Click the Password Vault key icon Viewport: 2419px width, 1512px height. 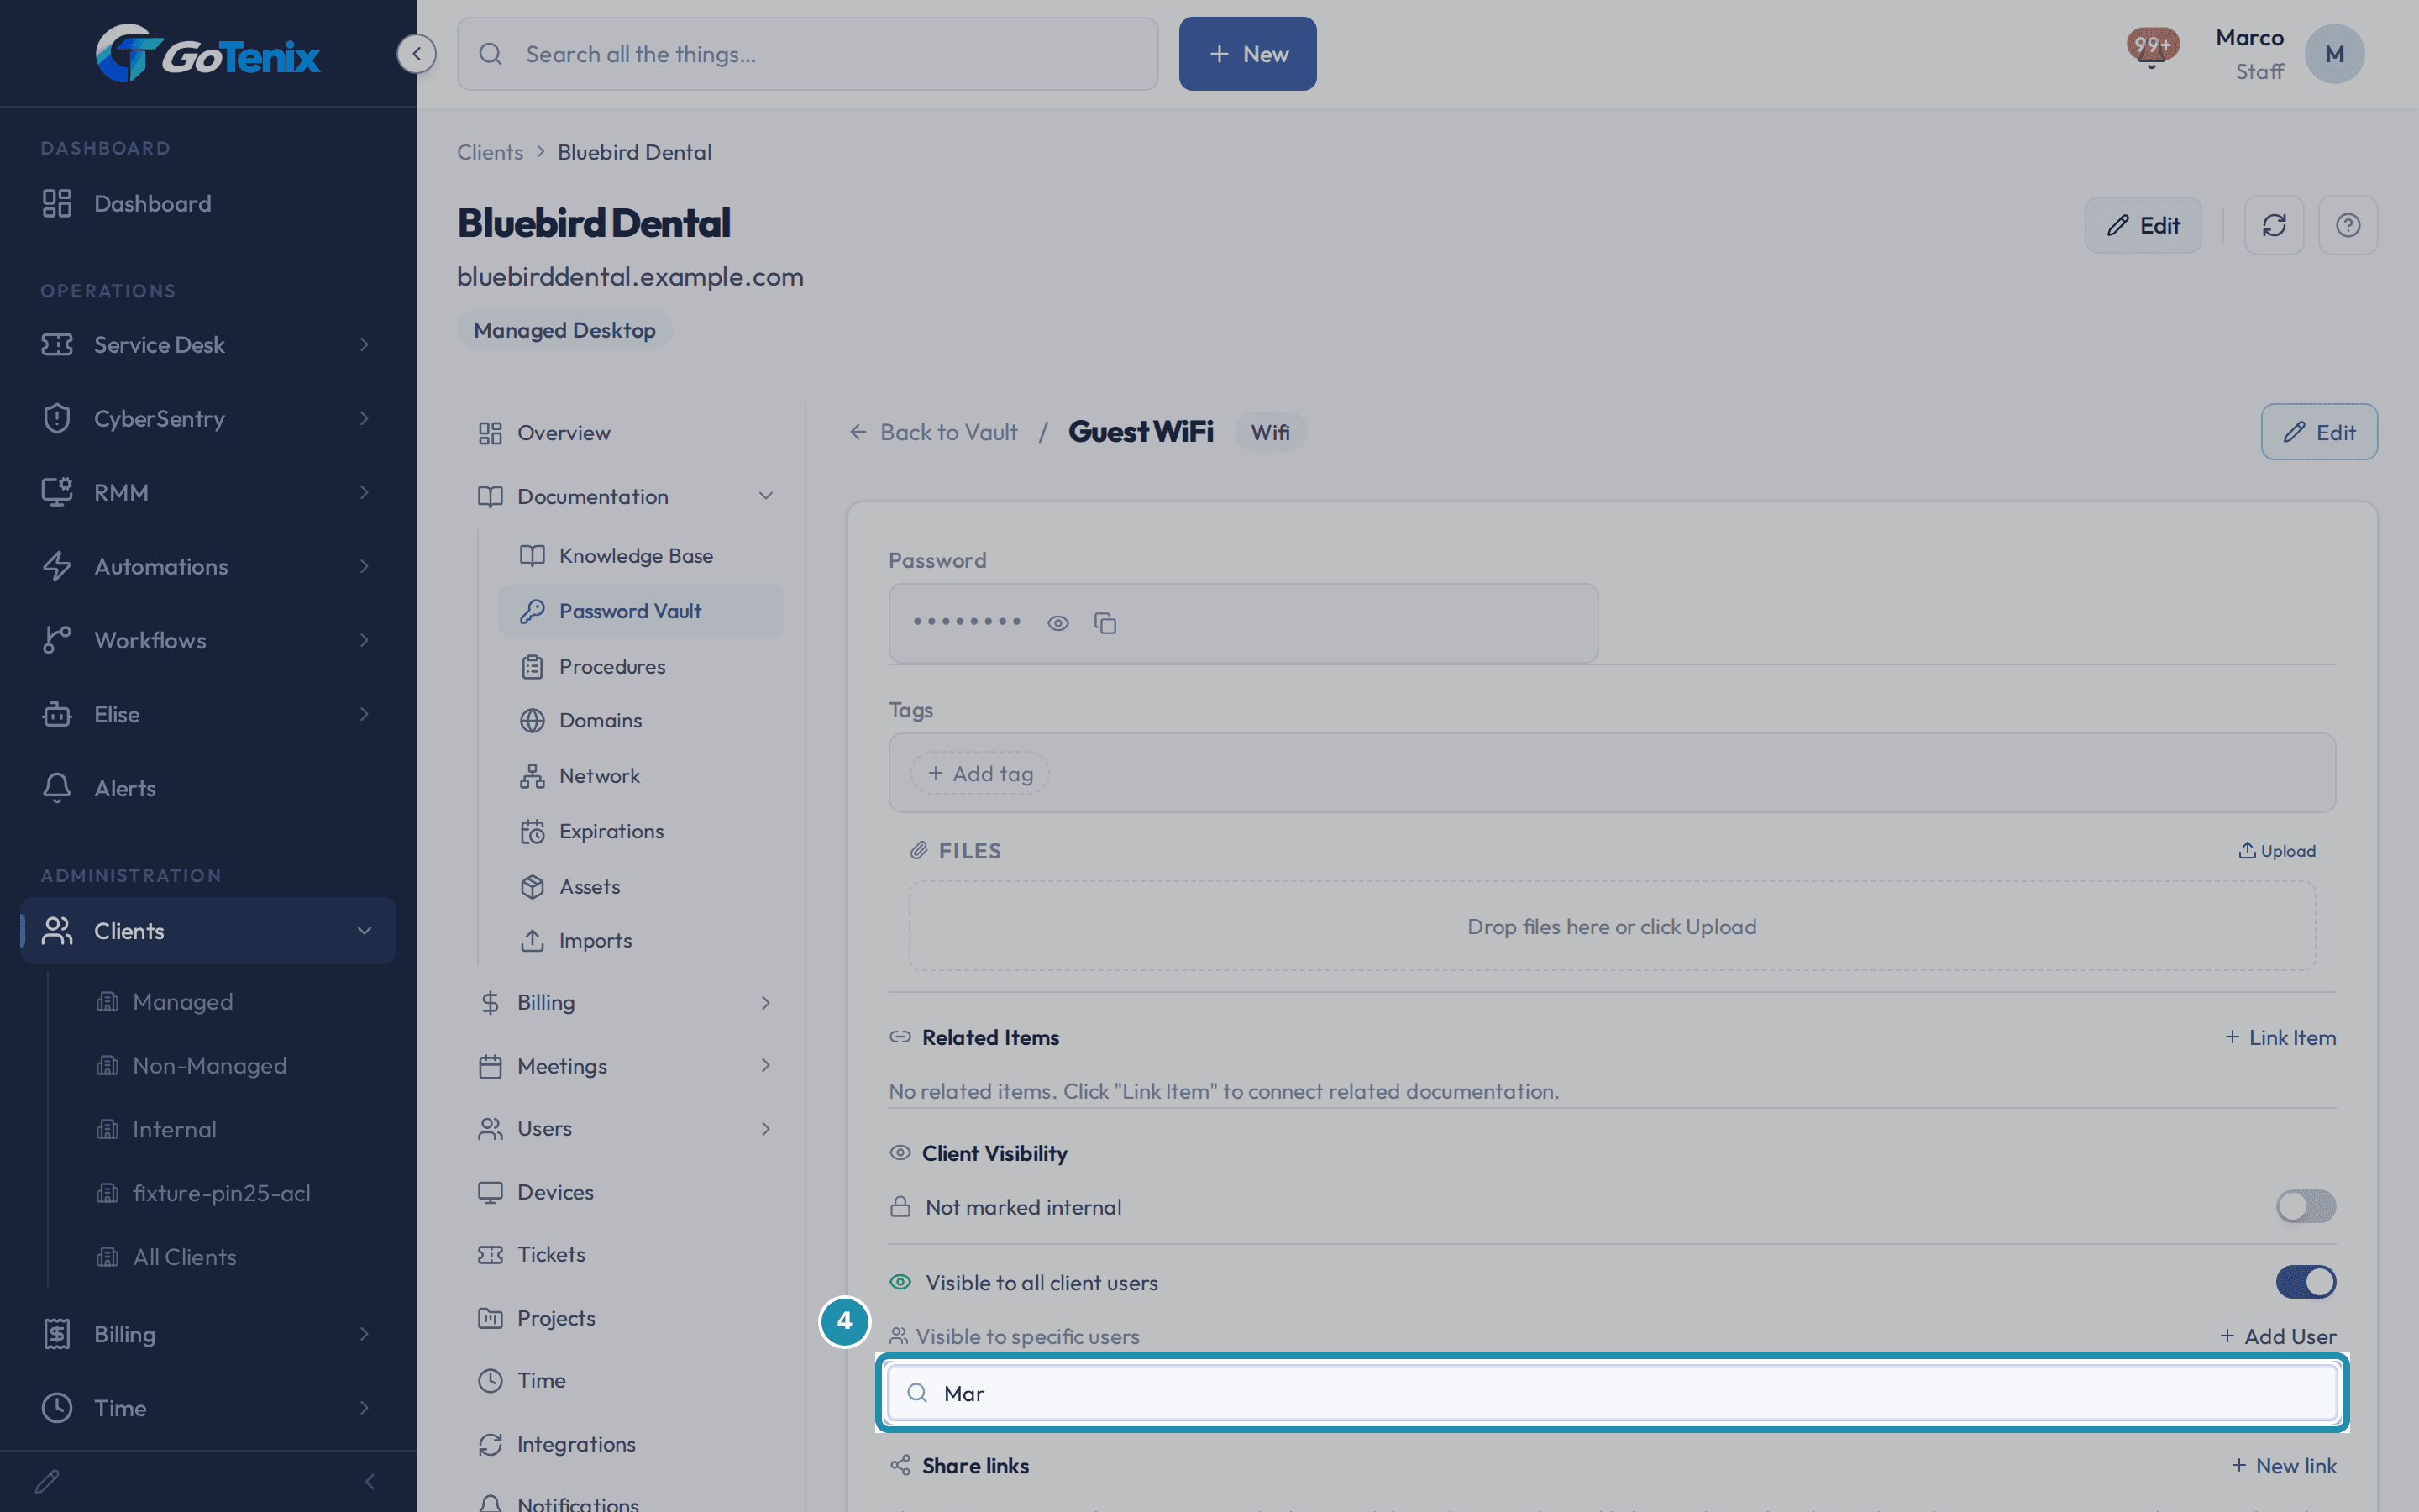532,611
